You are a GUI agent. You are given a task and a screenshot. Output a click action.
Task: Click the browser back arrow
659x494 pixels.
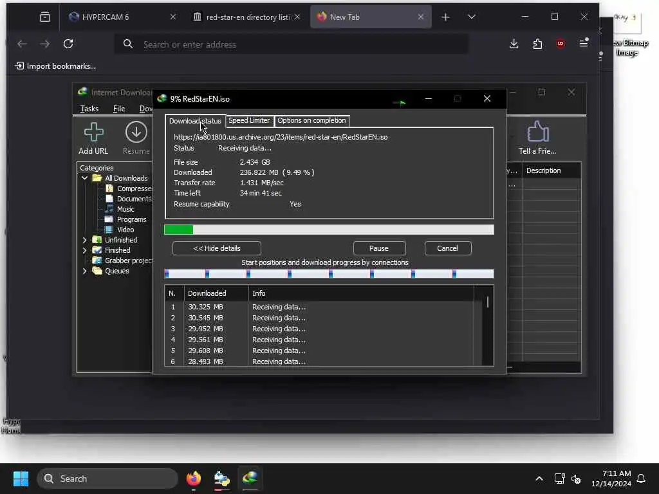[22, 44]
